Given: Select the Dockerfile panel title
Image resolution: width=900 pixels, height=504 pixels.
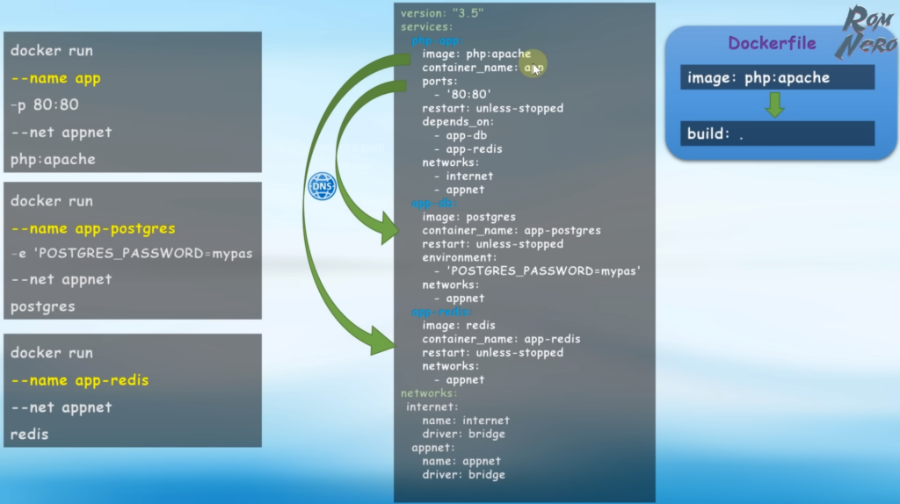Looking at the screenshot, I should (772, 43).
